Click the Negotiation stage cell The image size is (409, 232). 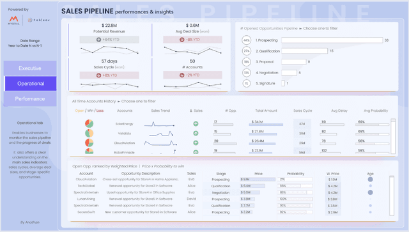220,192
